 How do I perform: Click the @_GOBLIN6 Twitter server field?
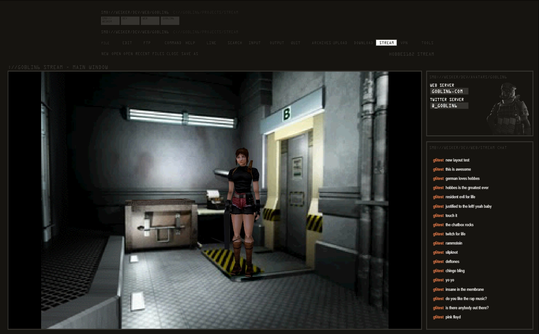(449, 106)
